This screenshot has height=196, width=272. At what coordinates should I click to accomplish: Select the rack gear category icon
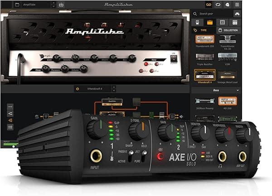pos(235,22)
